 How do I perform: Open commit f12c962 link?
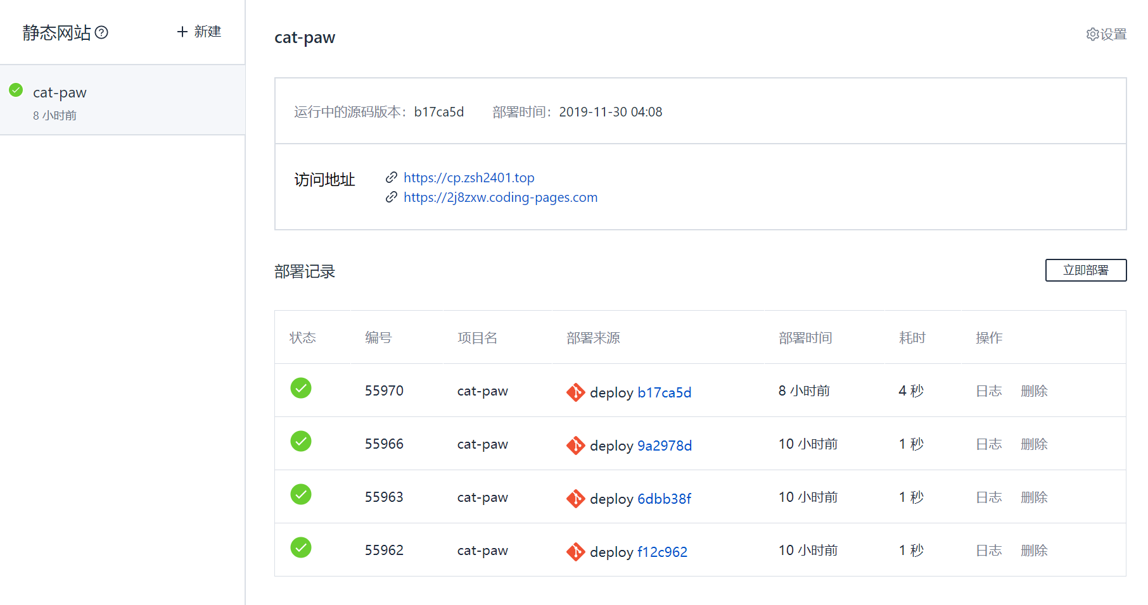point(662,552)
